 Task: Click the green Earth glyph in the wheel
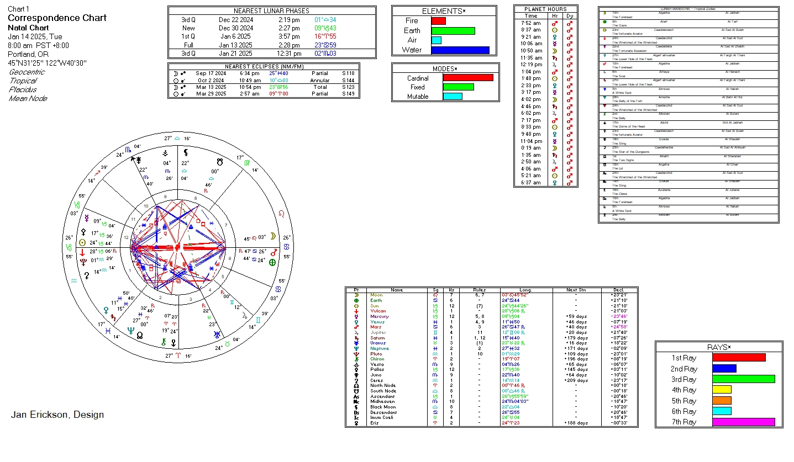tap(272, 263)
